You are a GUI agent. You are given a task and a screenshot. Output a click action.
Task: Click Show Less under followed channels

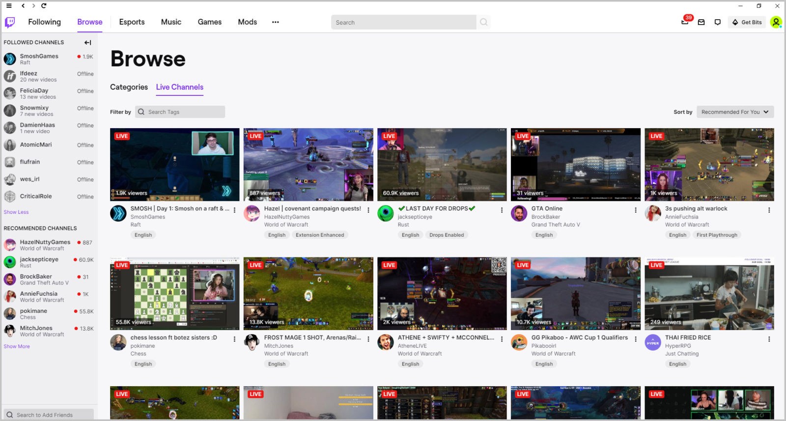coord(16,212)
